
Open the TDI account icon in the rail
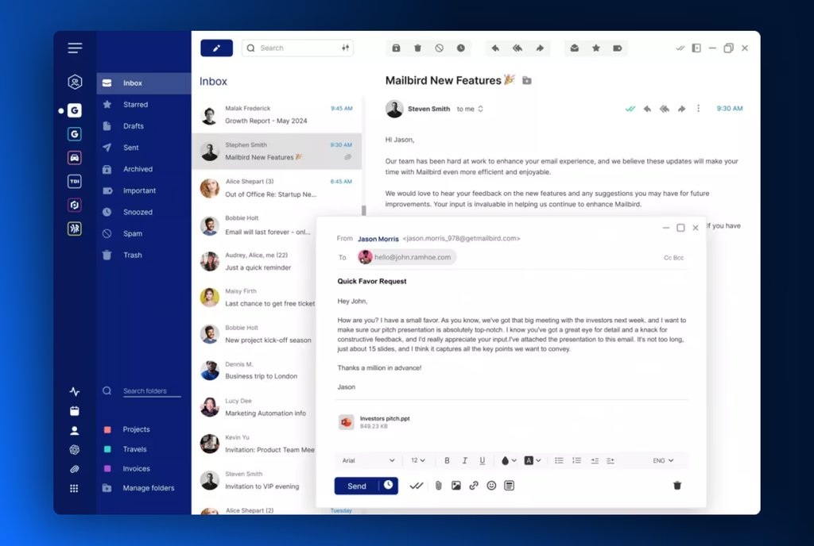coord(75,181)
